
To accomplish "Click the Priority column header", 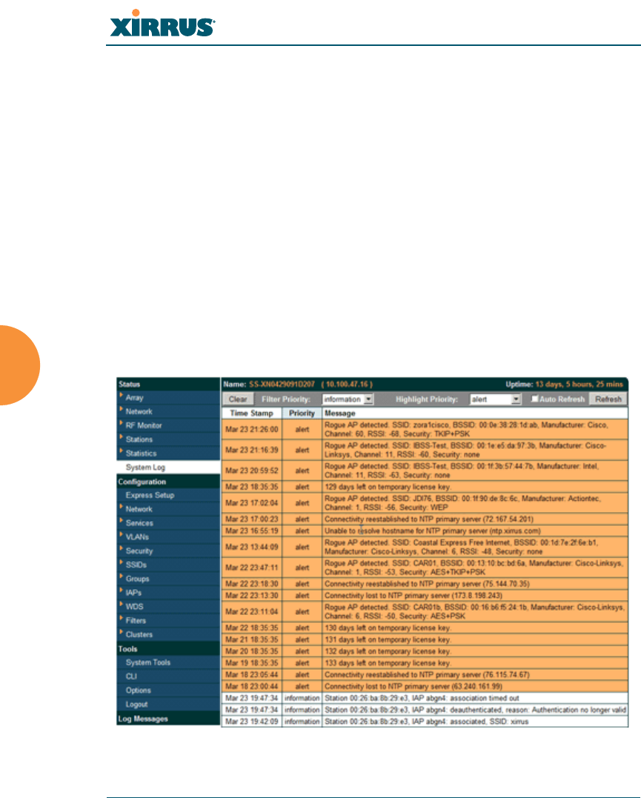I will pyautogui.click(x=302, y=413).
